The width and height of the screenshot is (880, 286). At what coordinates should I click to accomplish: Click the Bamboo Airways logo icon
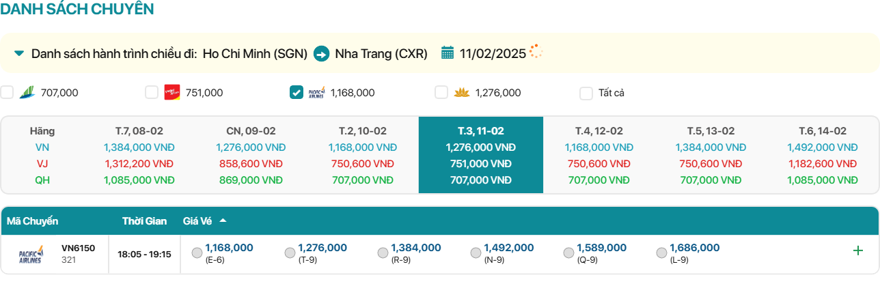[27, 93]
